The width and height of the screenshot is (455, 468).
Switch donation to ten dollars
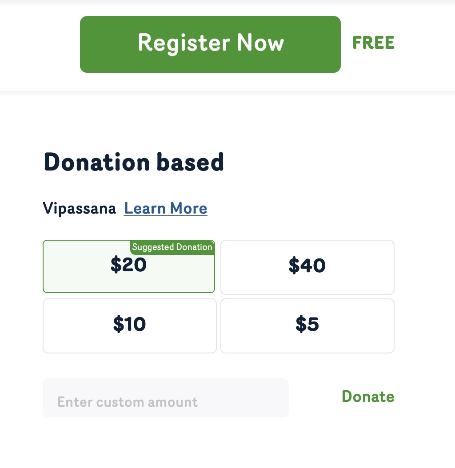pos(129,325)
